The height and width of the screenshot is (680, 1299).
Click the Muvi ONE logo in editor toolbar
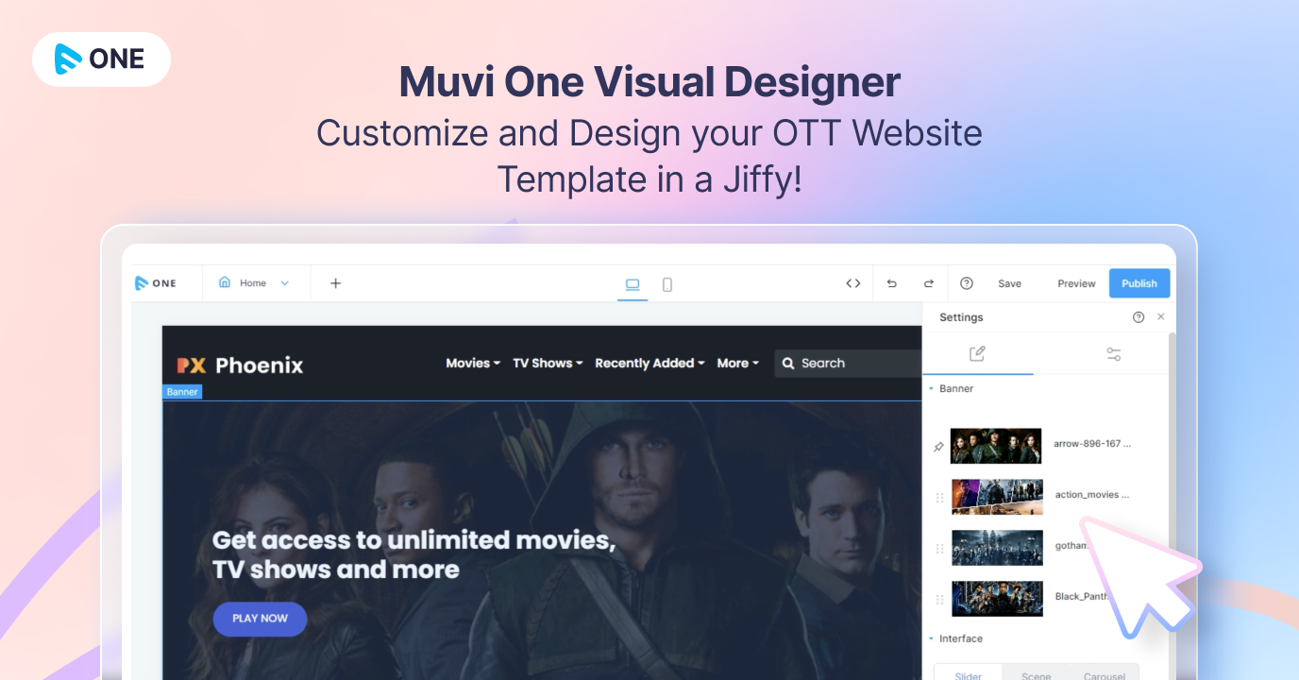156,283
